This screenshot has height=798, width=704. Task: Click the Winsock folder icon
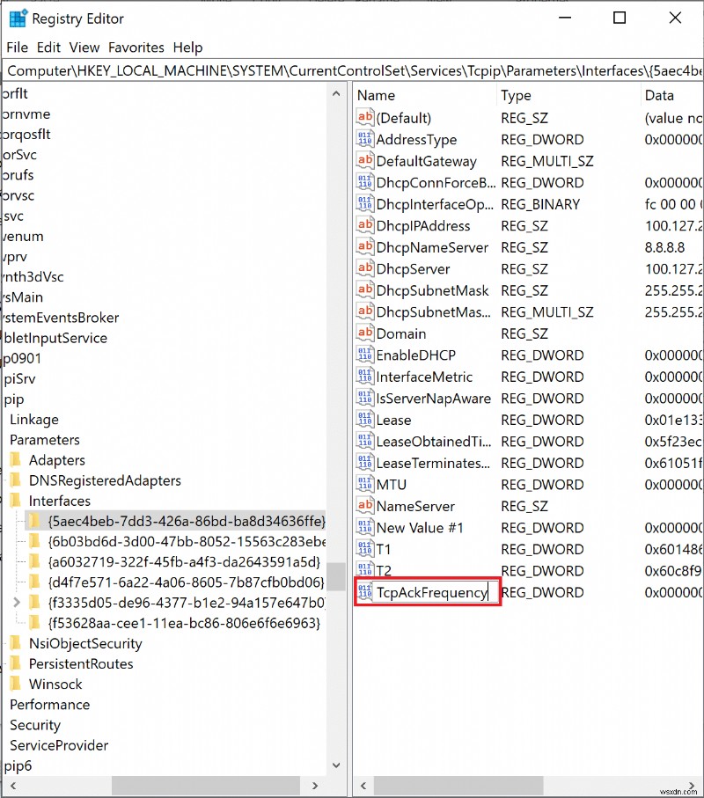(x=16, y=684)
